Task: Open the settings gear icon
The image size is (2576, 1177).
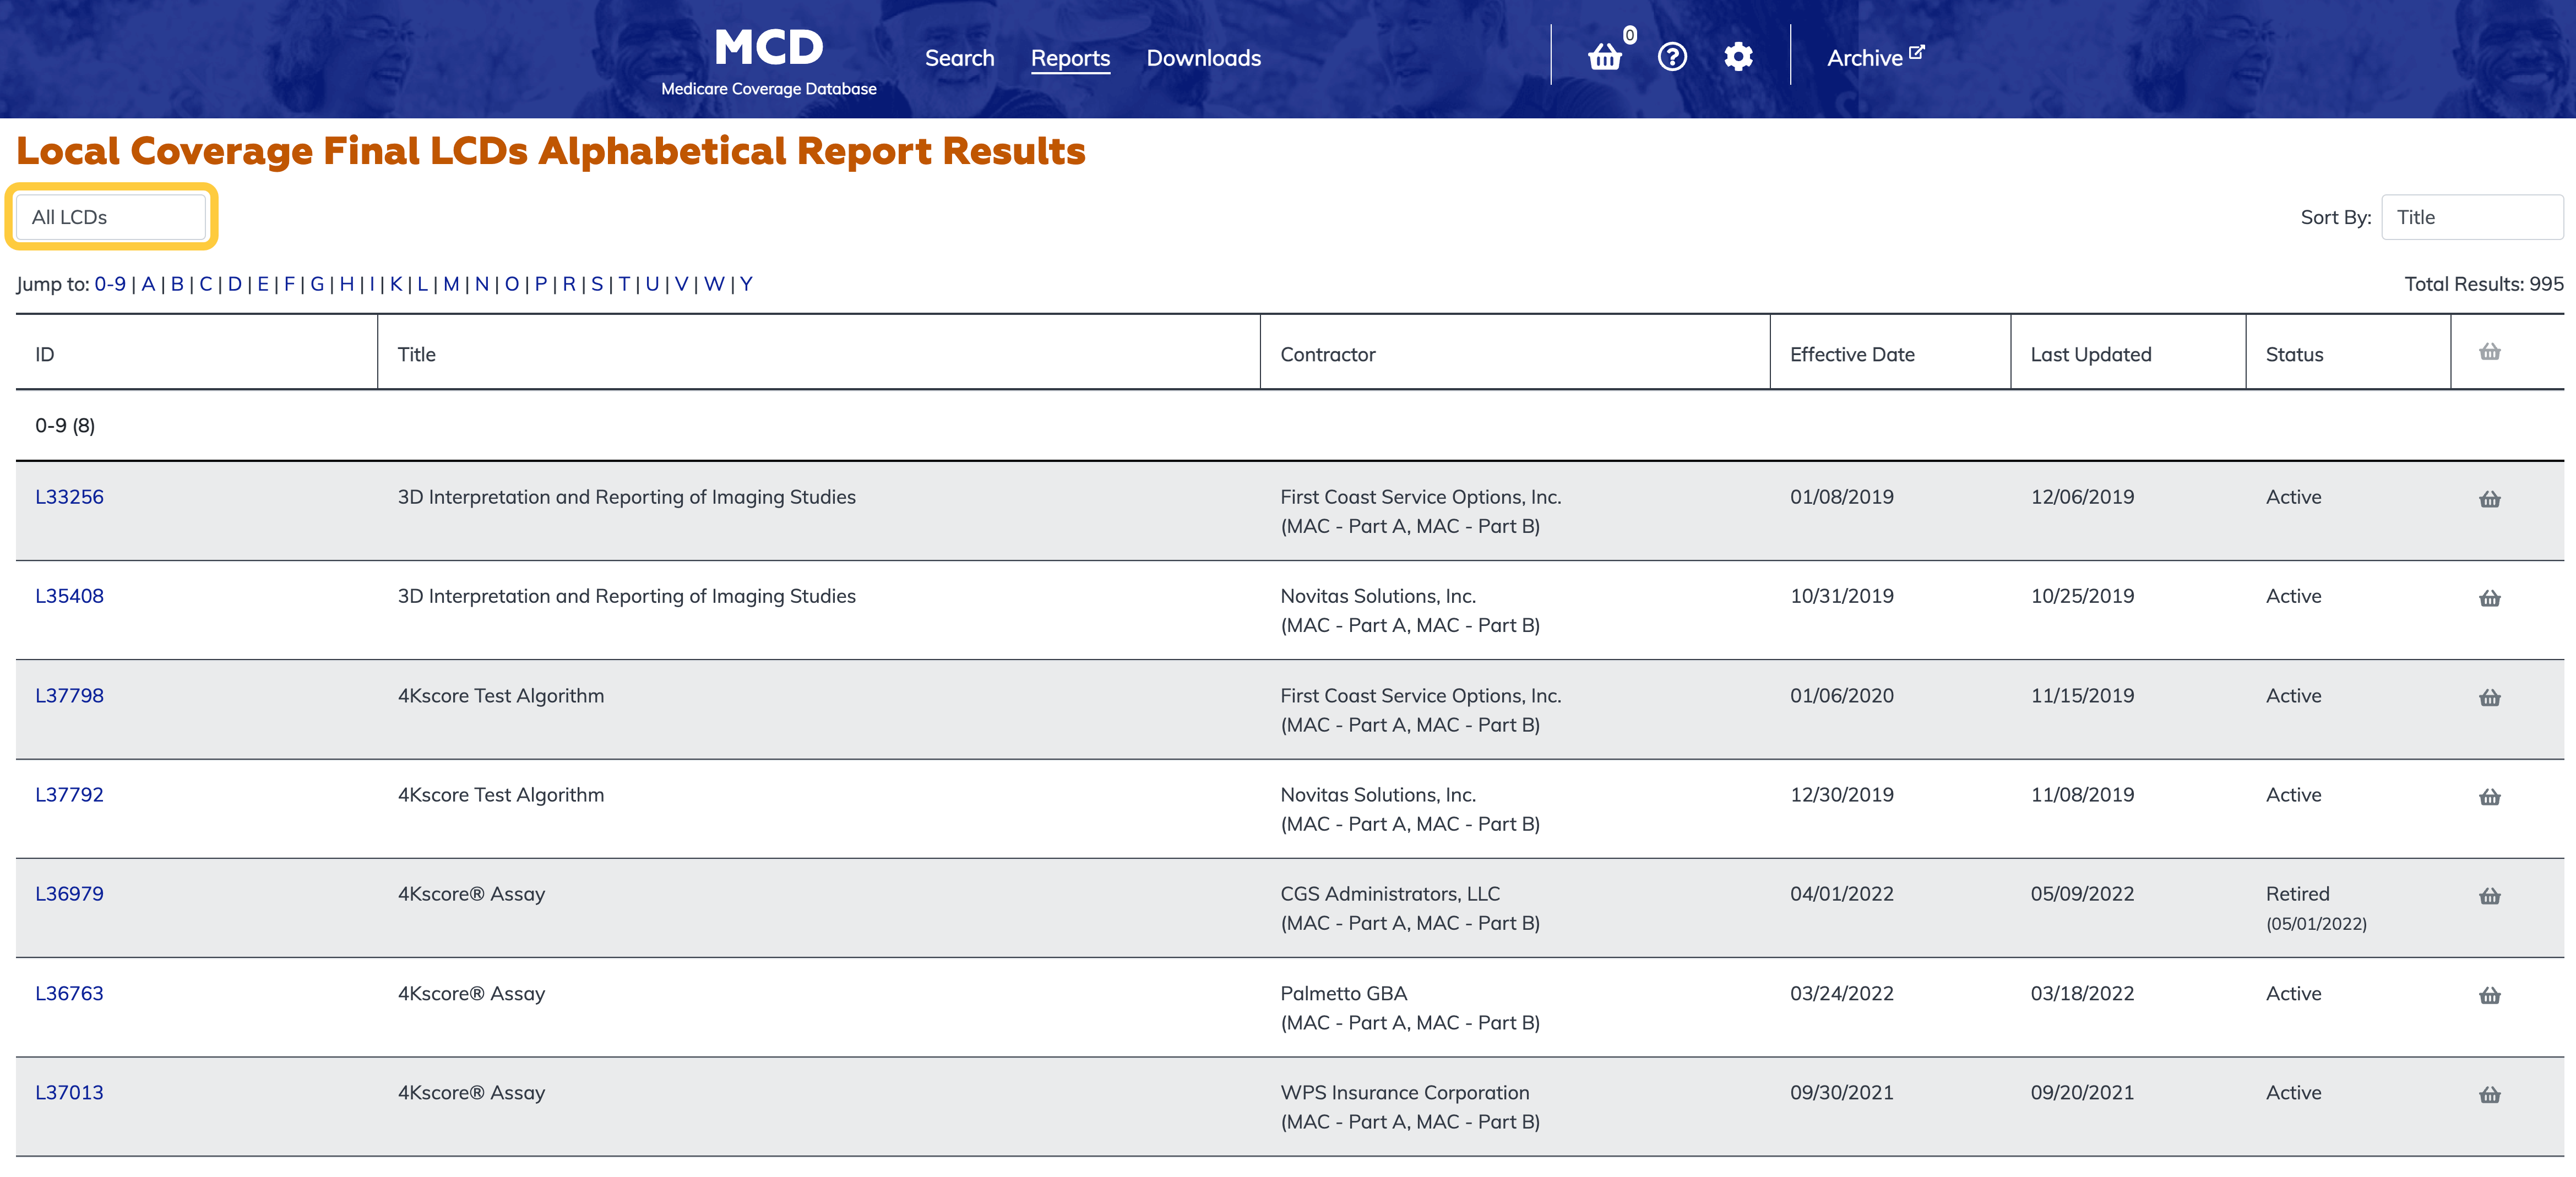Action: (x=1738, y=57)
